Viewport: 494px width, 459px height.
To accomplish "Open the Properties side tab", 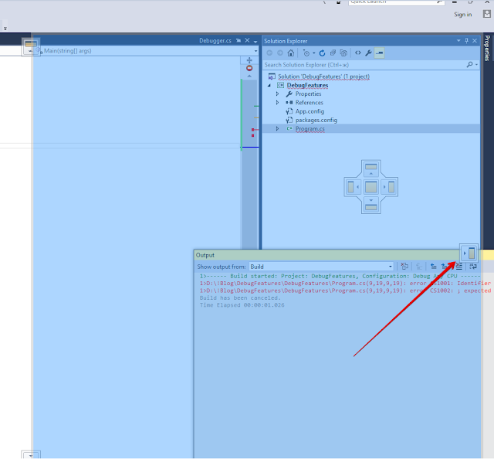I will click(487, 48).
